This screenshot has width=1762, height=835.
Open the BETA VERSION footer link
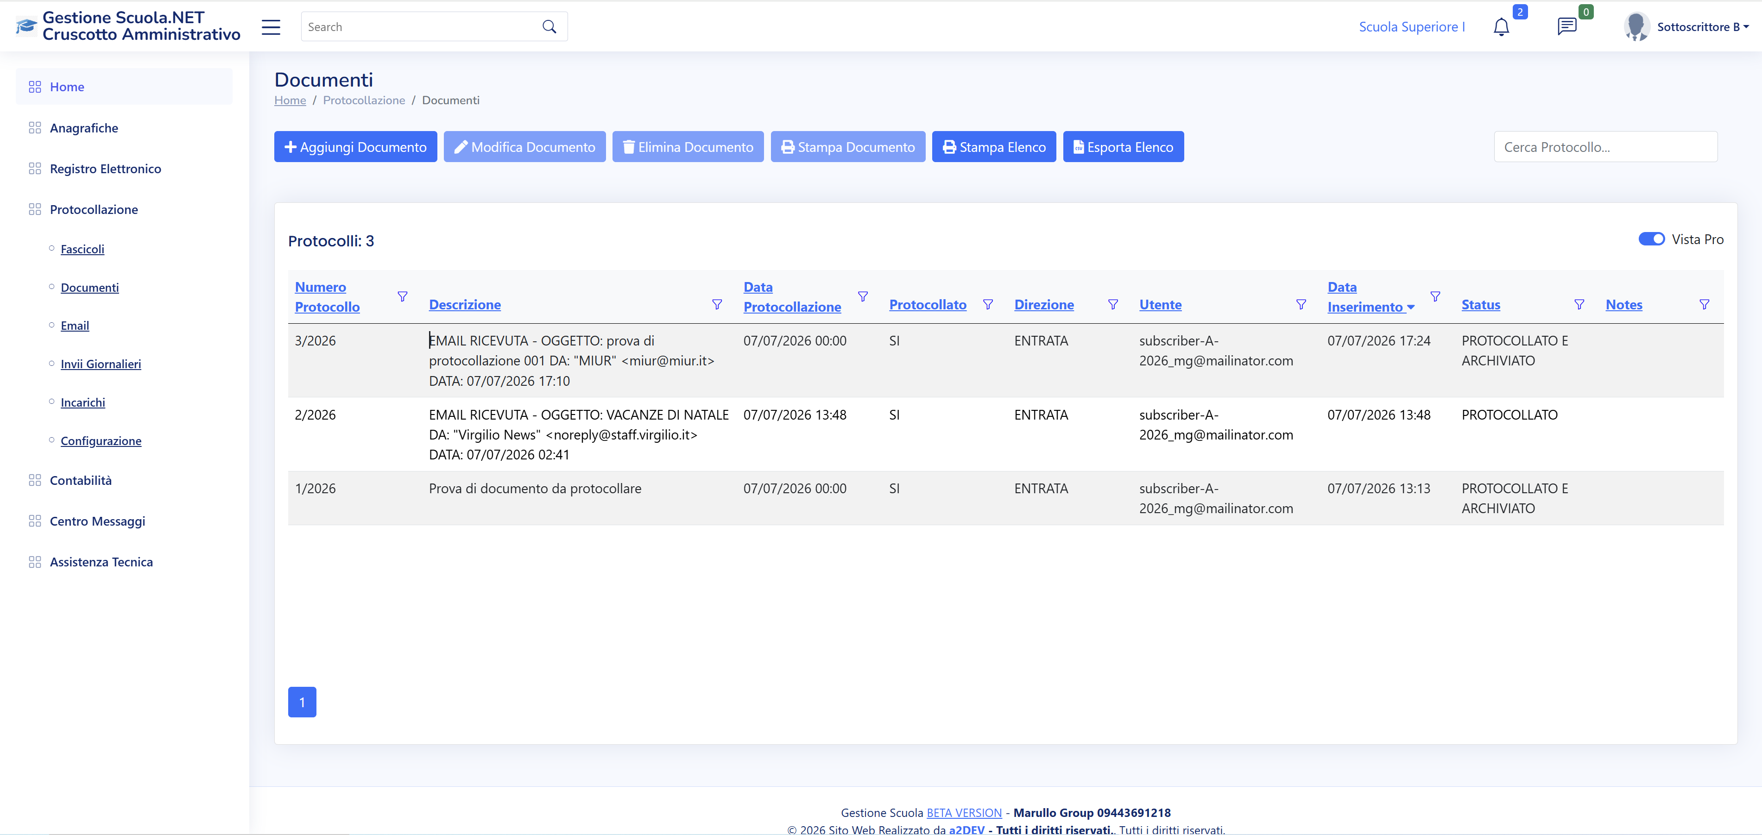click(x=964, y=812)
